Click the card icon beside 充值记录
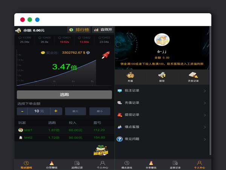226x170 pixels. click(x=120, y=103)
